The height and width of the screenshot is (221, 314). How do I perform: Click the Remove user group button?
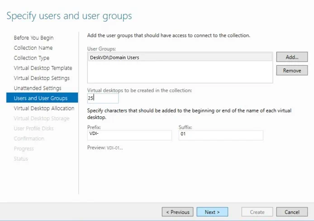[x=292, y=71]
